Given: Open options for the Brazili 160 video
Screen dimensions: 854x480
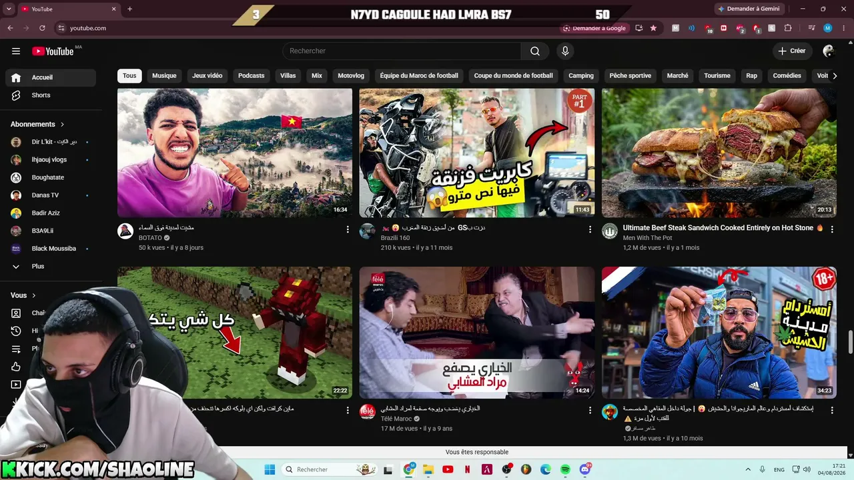Looking at the screenshot, I should (x=590, y=229).
